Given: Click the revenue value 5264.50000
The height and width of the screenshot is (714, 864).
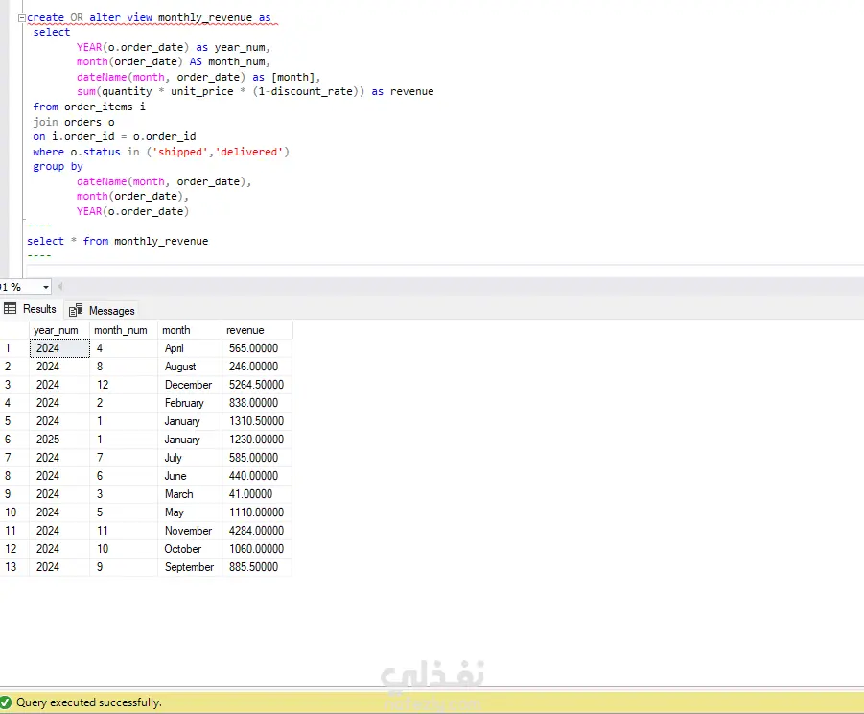Looking at the screenshot, I should pyautogui.click(x=256, y=385).
